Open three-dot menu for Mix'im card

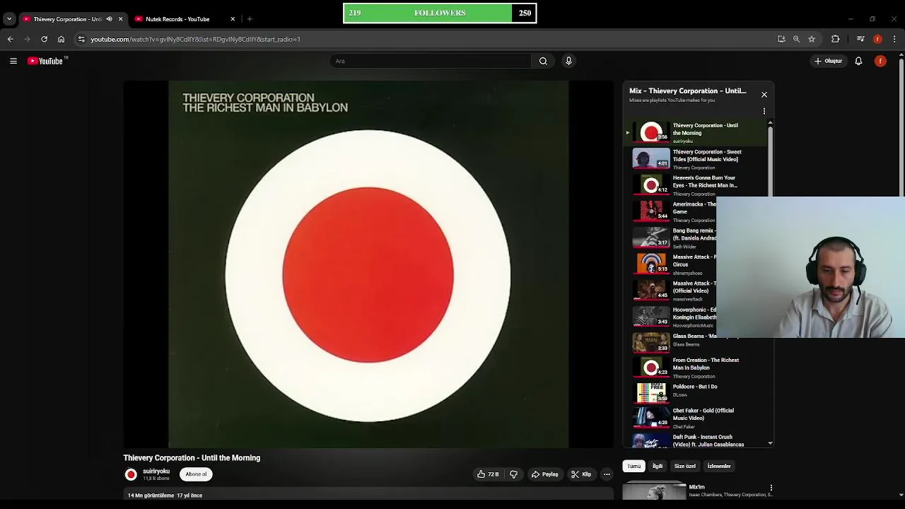(771, 488)
